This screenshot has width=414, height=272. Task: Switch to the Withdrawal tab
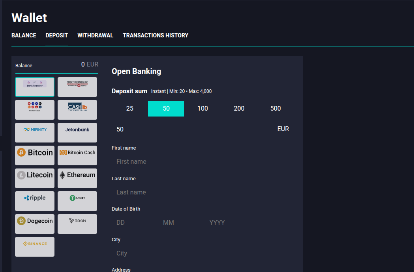click(95, 35)
